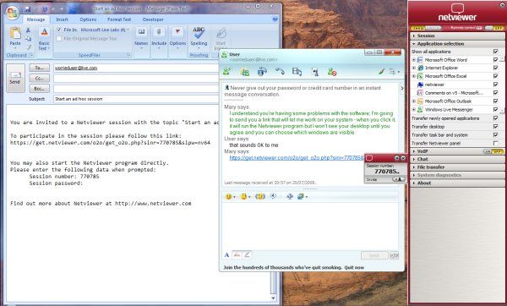
Task: Click the Subject field of email
Action: (136, 99)
